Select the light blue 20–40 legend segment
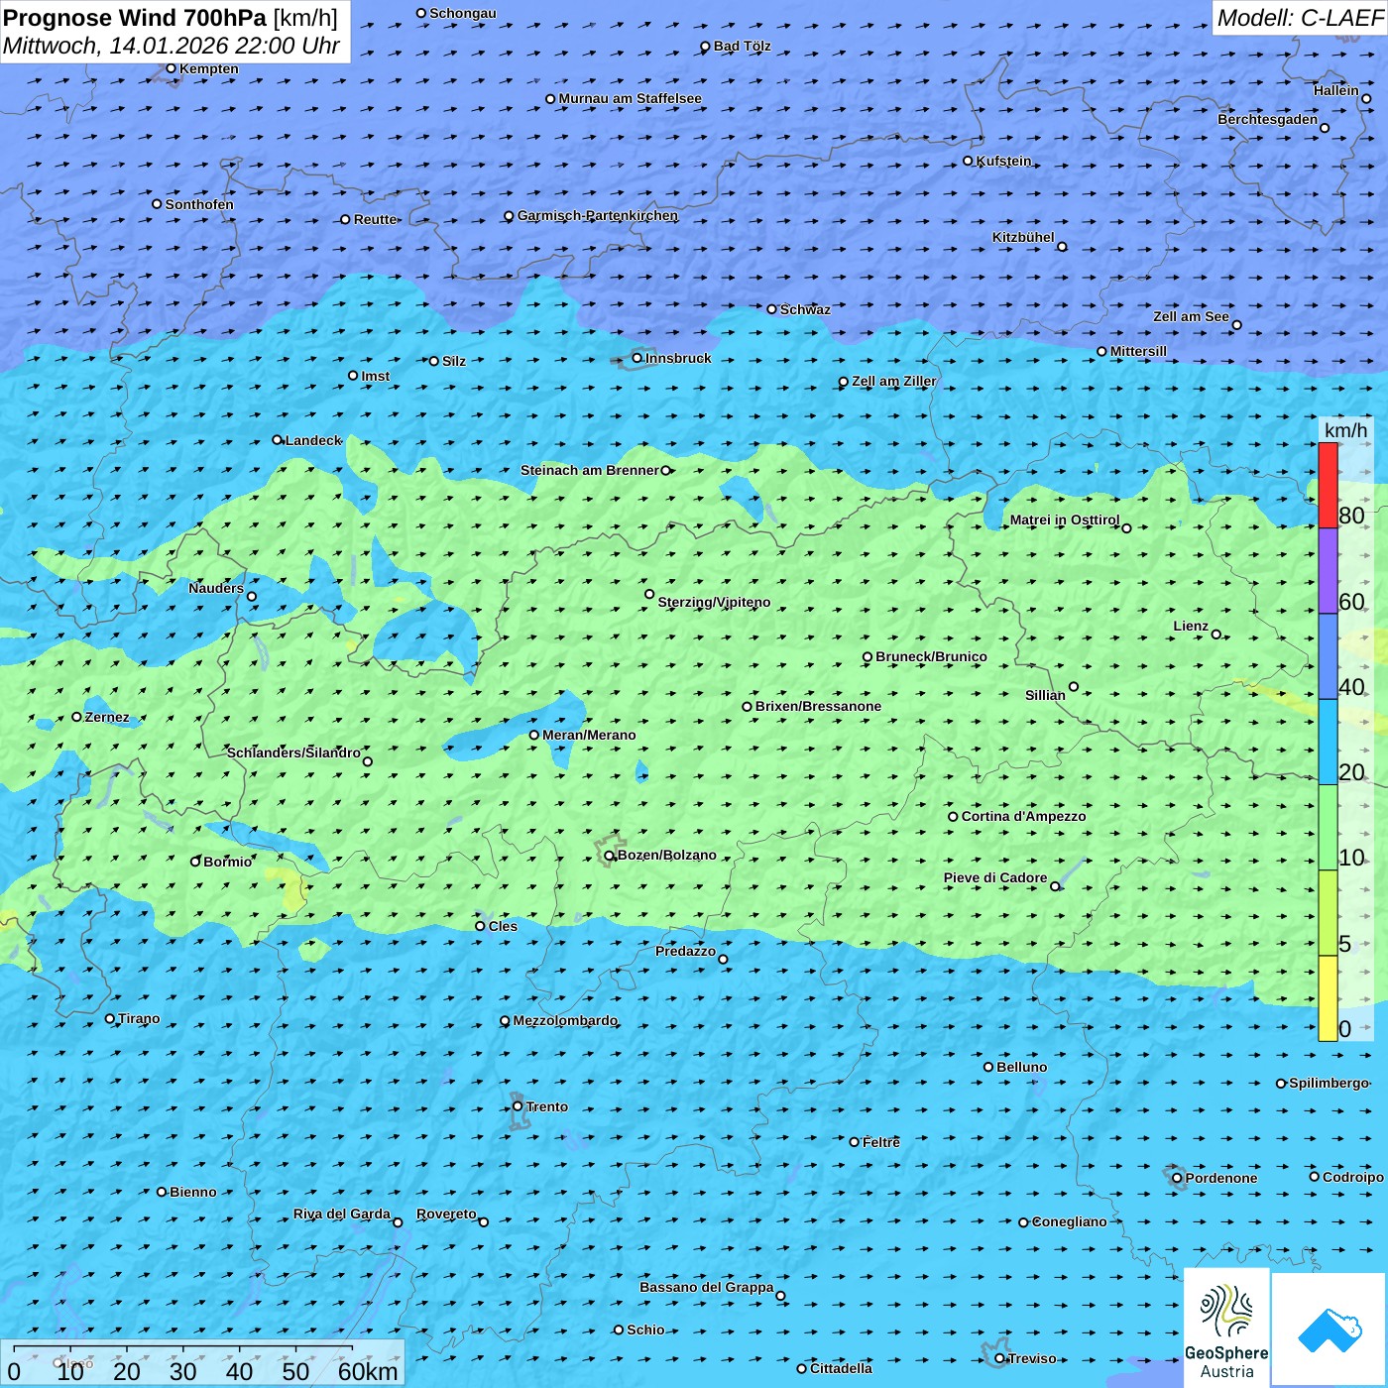Screen dimensions: 1388x1388 click(1328, 742)
